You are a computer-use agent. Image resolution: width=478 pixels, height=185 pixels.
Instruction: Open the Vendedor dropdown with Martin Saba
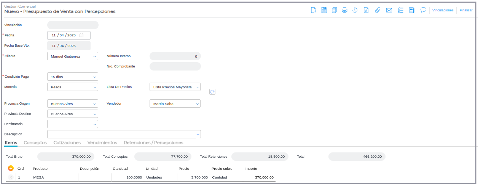[x=175, y=104]
